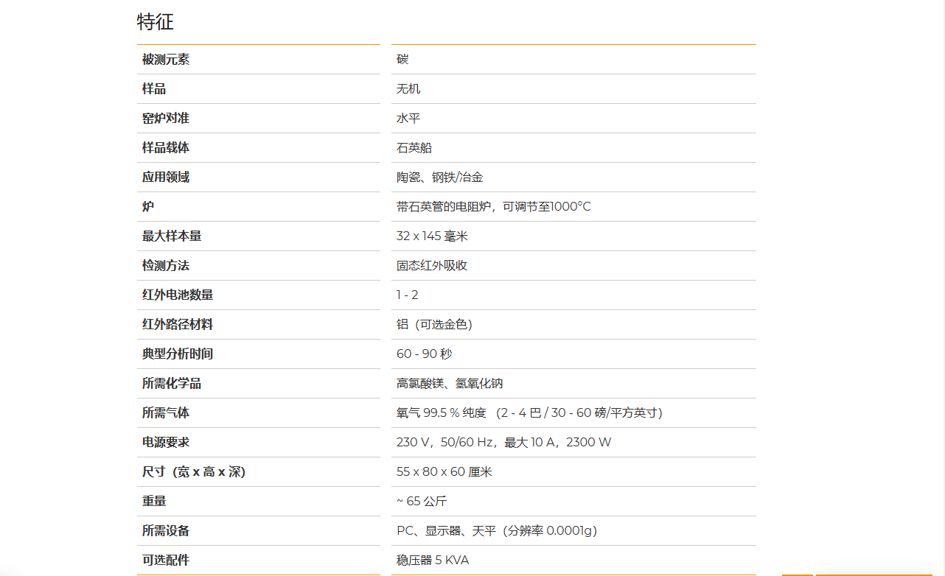The width and height of the screenshot is (945, 576).
Task: Click the 稳压器 5 KVA accessory value
Action: 433,561
